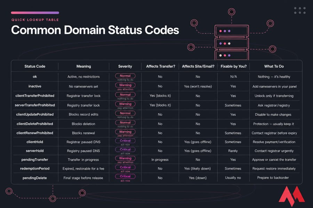313x208 pixels.
Task: Click the "Fixable by You?" column header
Action: (234, 66)
